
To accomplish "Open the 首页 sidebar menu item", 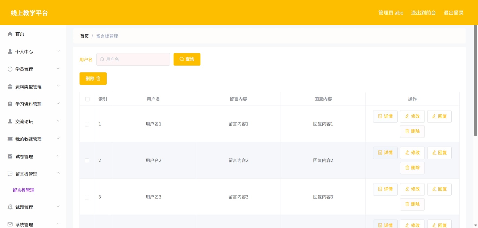I will (33, 34).
